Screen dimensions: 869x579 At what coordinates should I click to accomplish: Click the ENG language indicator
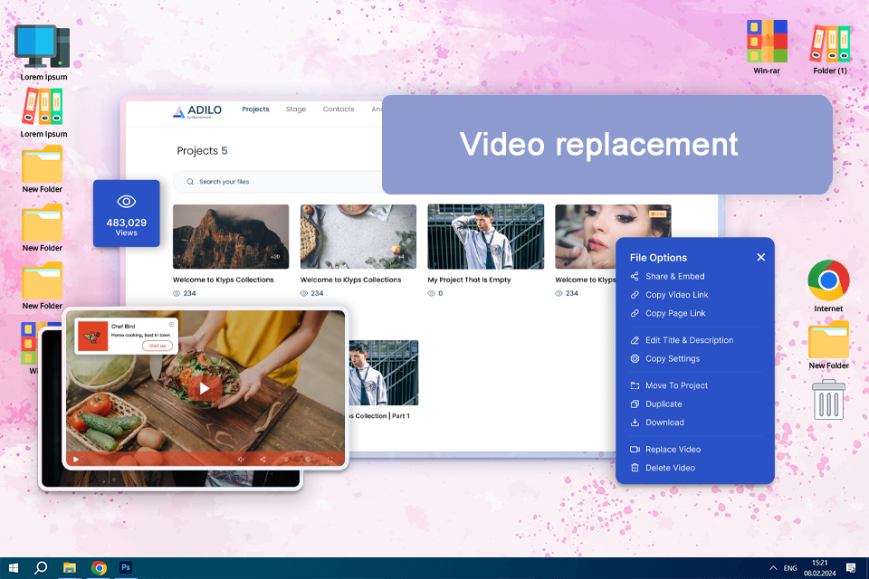pos(790,568)
